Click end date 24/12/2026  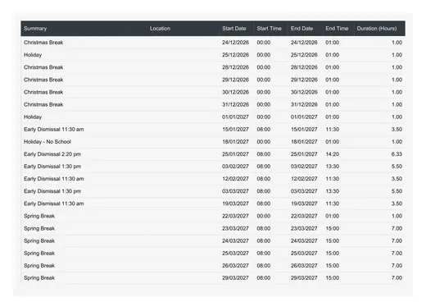(x=304, y=43)
